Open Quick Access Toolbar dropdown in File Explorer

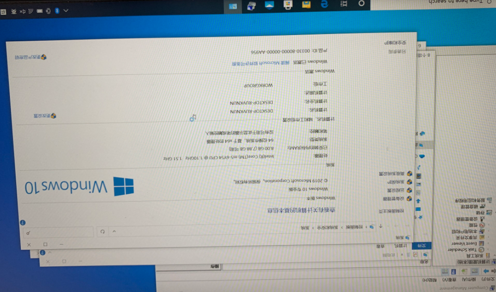402,255
